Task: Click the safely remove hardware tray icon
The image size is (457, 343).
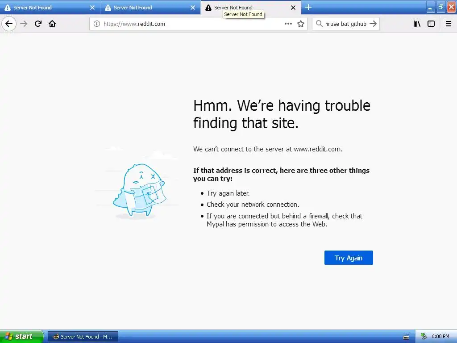Action: (424, 337)
